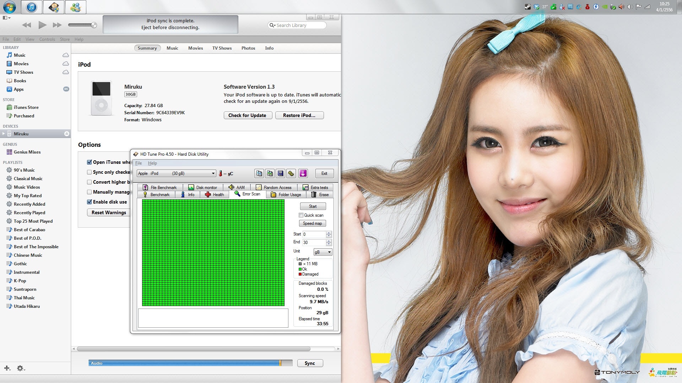The height and width of the screenshot is (383, 682).
Task: Open the gear actions menu at bottom-left
Action: click(21, 368)
